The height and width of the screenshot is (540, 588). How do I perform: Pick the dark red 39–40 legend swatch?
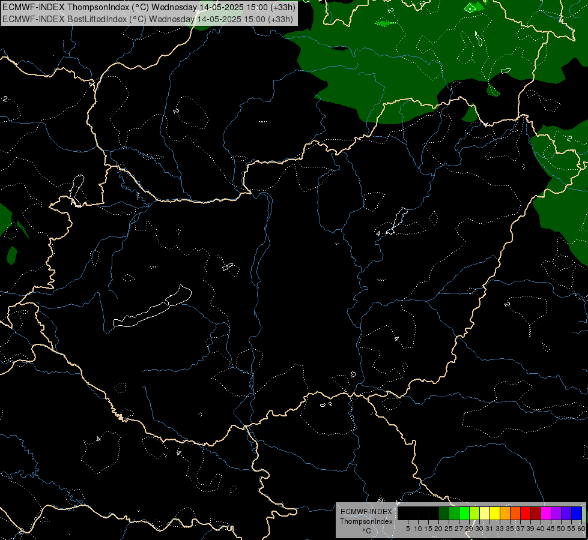(x=536, y=513)
